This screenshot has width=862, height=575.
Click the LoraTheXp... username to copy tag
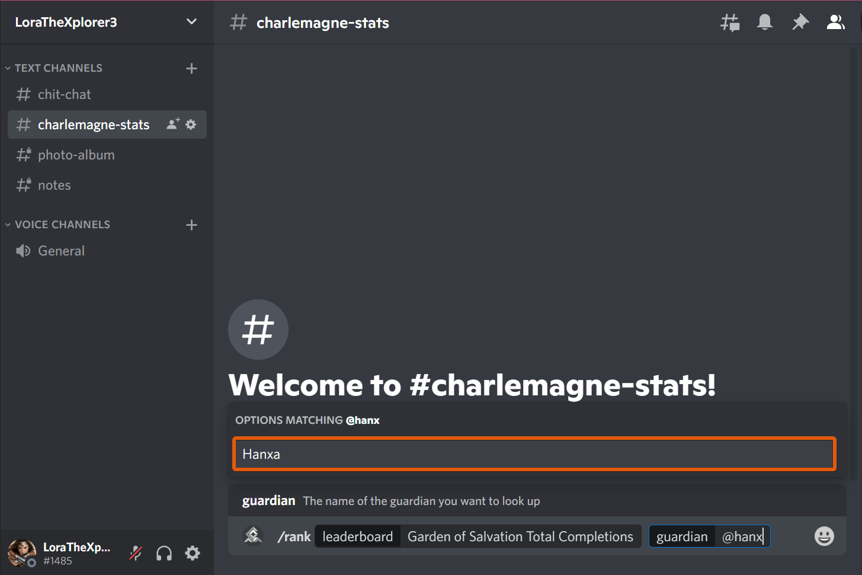[76, 547]
